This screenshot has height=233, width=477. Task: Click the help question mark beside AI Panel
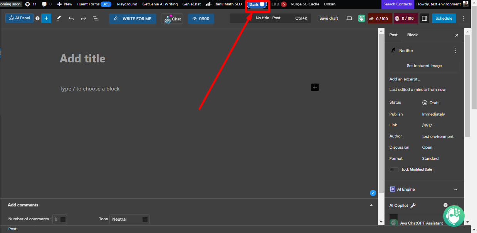(37, 18)
